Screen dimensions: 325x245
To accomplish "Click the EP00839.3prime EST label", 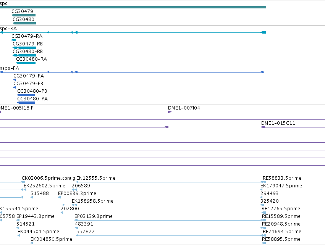I will [77, 193].
